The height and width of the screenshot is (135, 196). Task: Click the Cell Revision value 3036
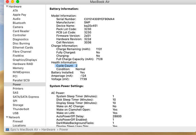(x=87, y=42)
